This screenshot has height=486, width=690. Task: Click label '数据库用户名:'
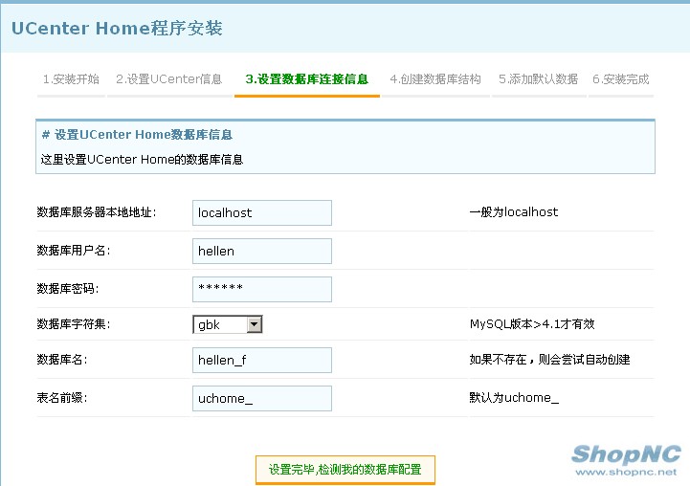tap(74, 251)
